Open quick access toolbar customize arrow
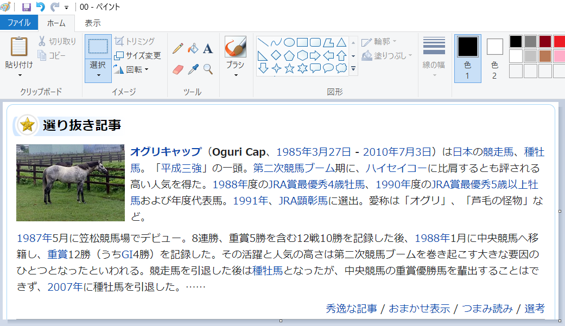565x326 pixels. click(x=67, y=7)
